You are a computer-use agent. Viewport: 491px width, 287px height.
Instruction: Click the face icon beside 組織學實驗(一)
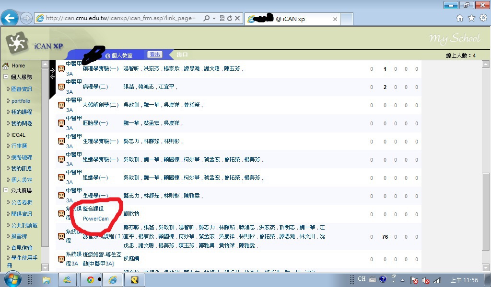(x=61, y=160)
